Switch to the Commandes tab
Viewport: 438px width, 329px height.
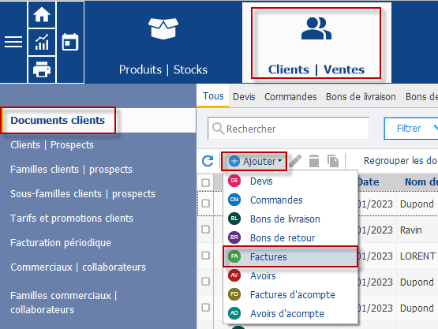(x=290, y=97)
